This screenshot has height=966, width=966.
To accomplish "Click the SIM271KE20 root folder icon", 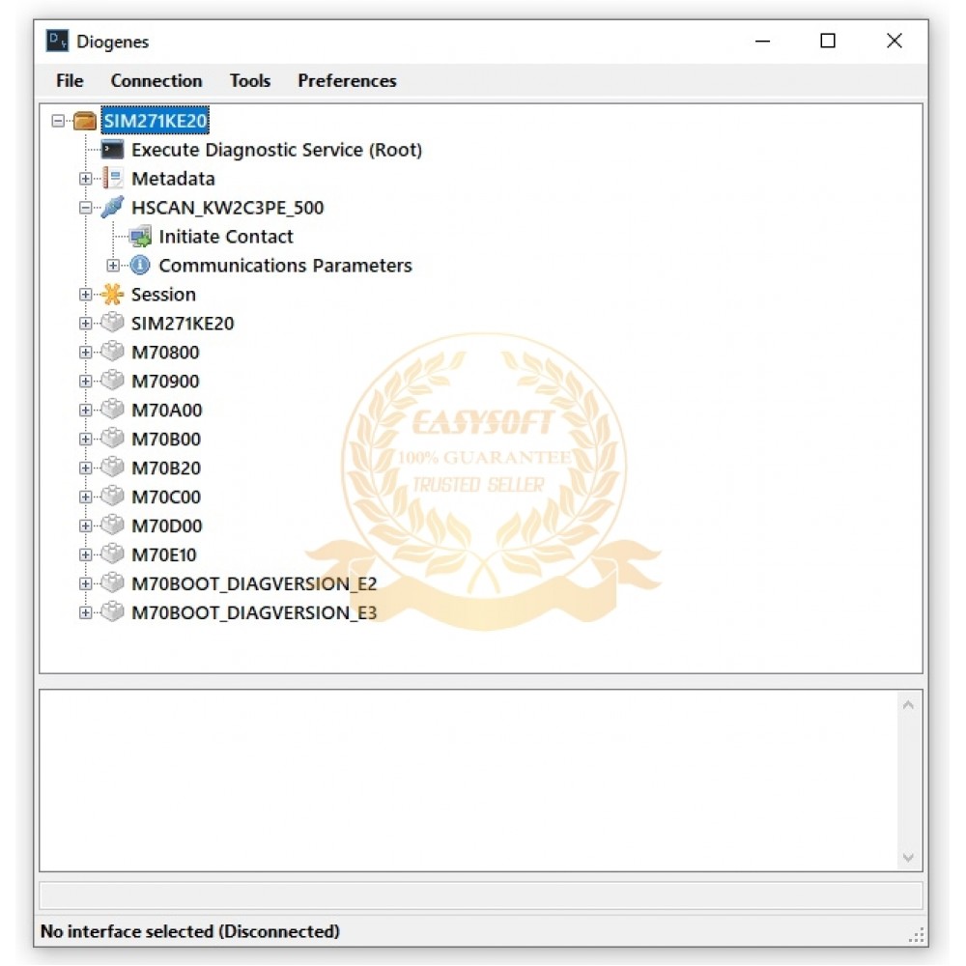I will (85, 122).
